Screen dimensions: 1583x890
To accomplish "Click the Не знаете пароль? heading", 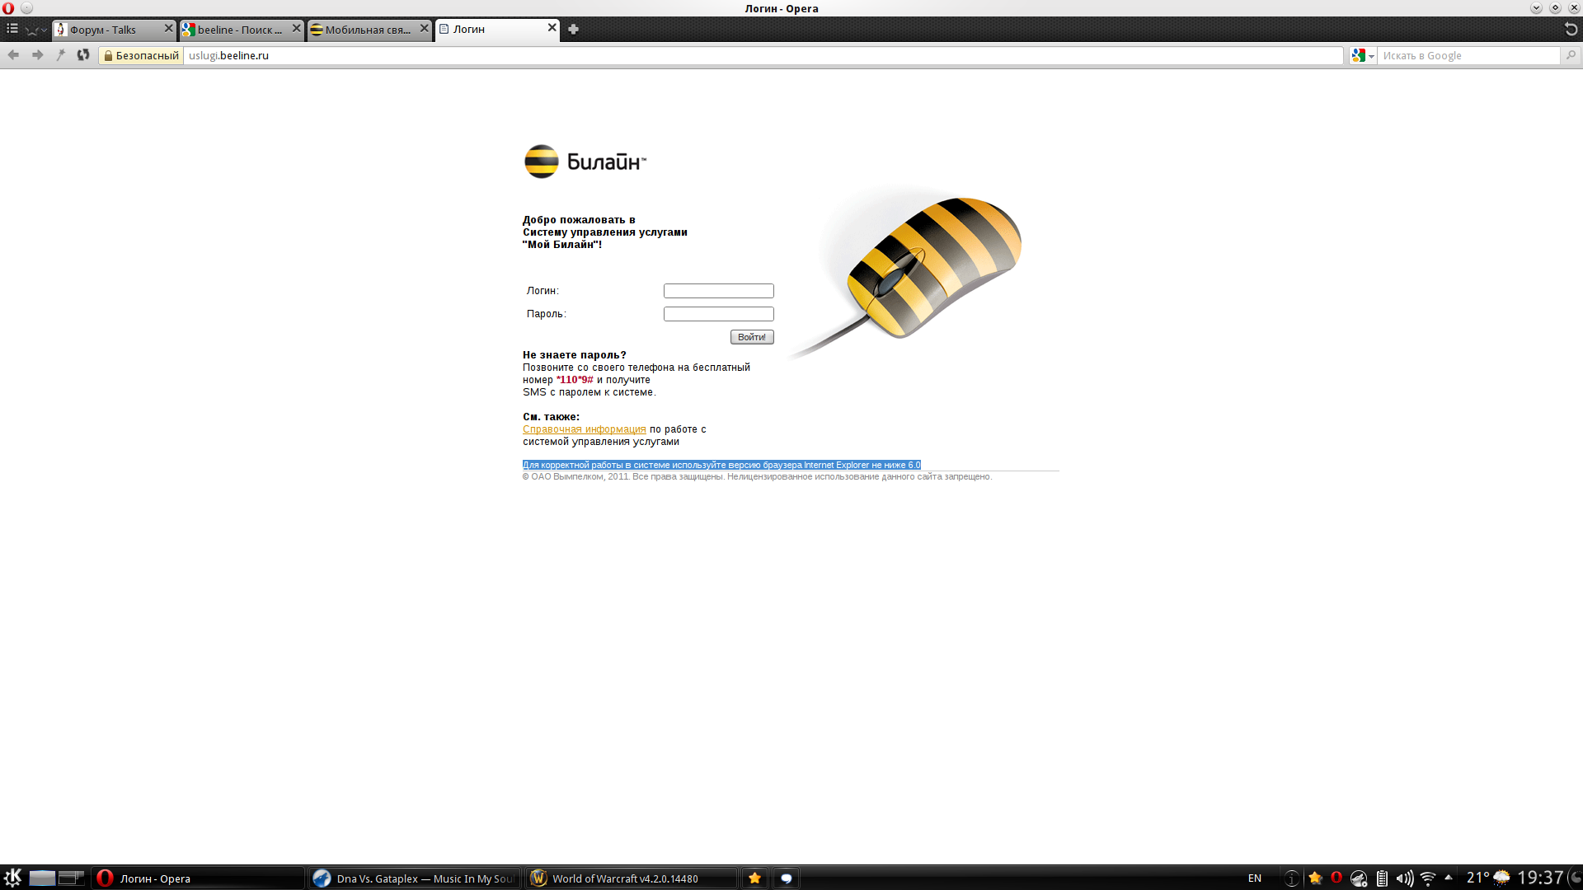I will click(x=575, y=355).
